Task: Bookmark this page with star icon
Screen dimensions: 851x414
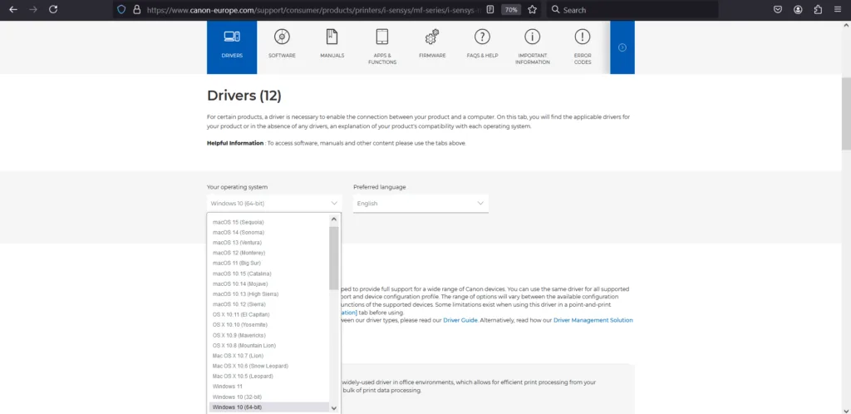Action: tap(532, 10)
